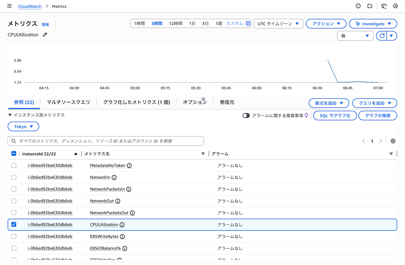Open the hamburger navigation menu
The image size is (405, 265).
[9, 6]
